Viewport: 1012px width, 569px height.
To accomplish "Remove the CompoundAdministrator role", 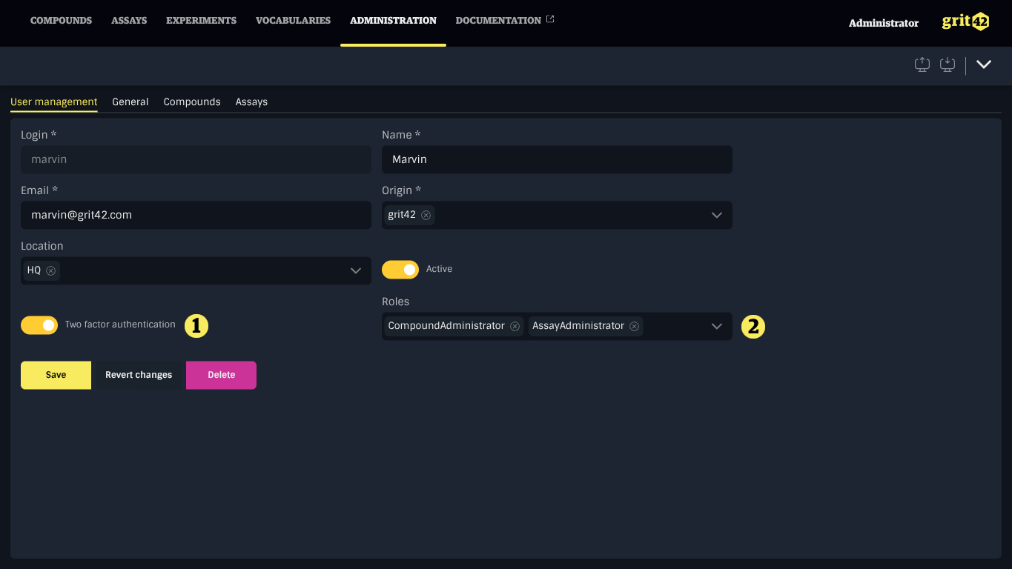I will (x=515, y=326).
